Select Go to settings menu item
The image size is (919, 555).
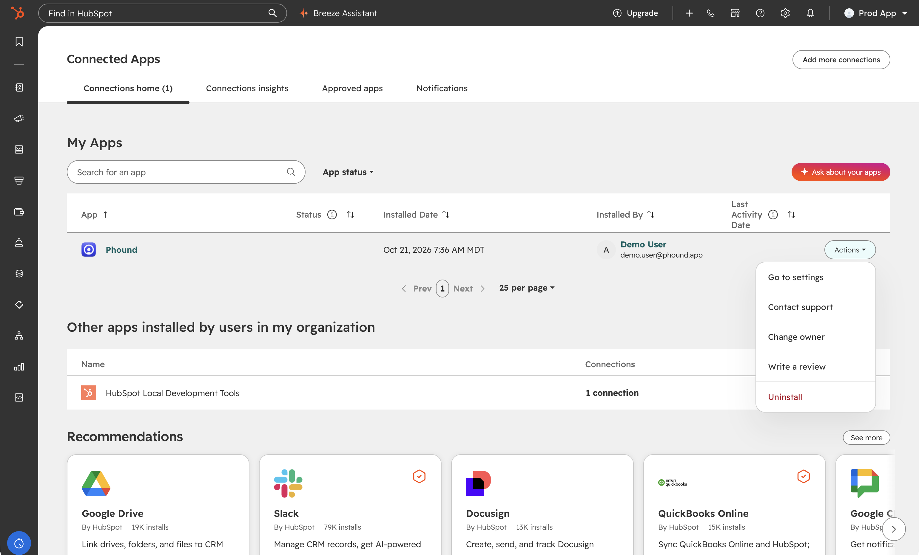[815, 277]
